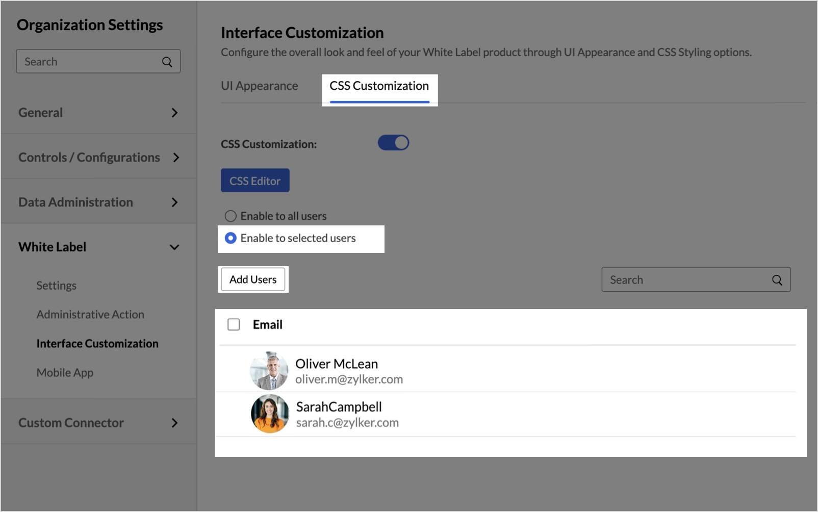Click the sidebar search magnifier icon
Viewport: 818px width, 512px height.
[167, 62]
